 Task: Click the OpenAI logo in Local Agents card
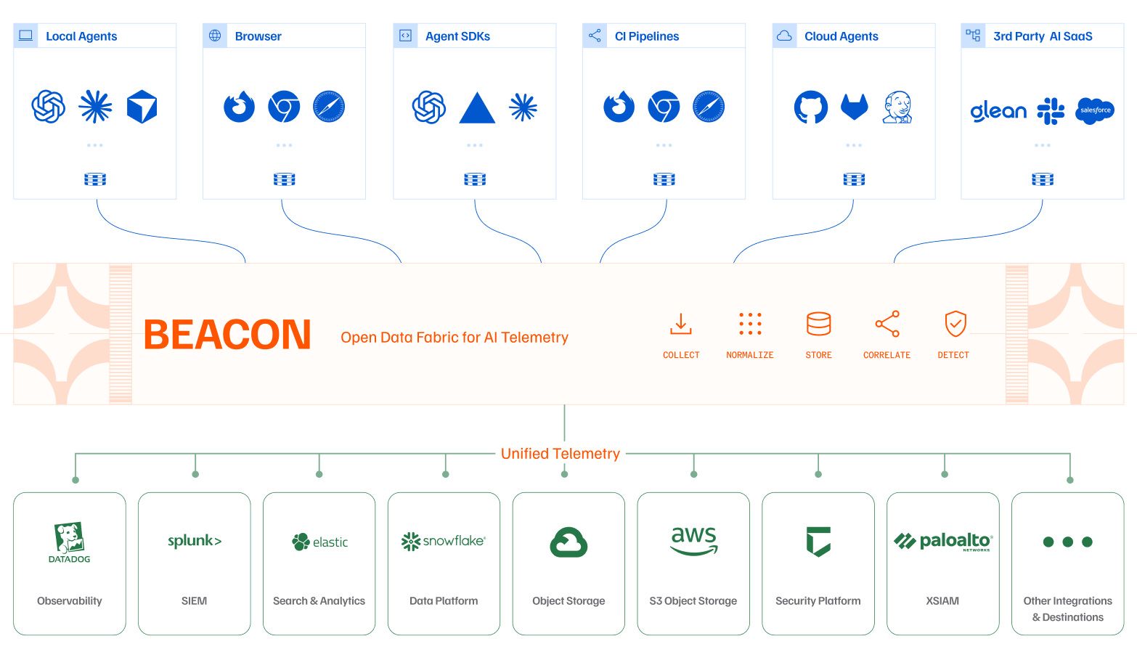[x=49, y=107]
